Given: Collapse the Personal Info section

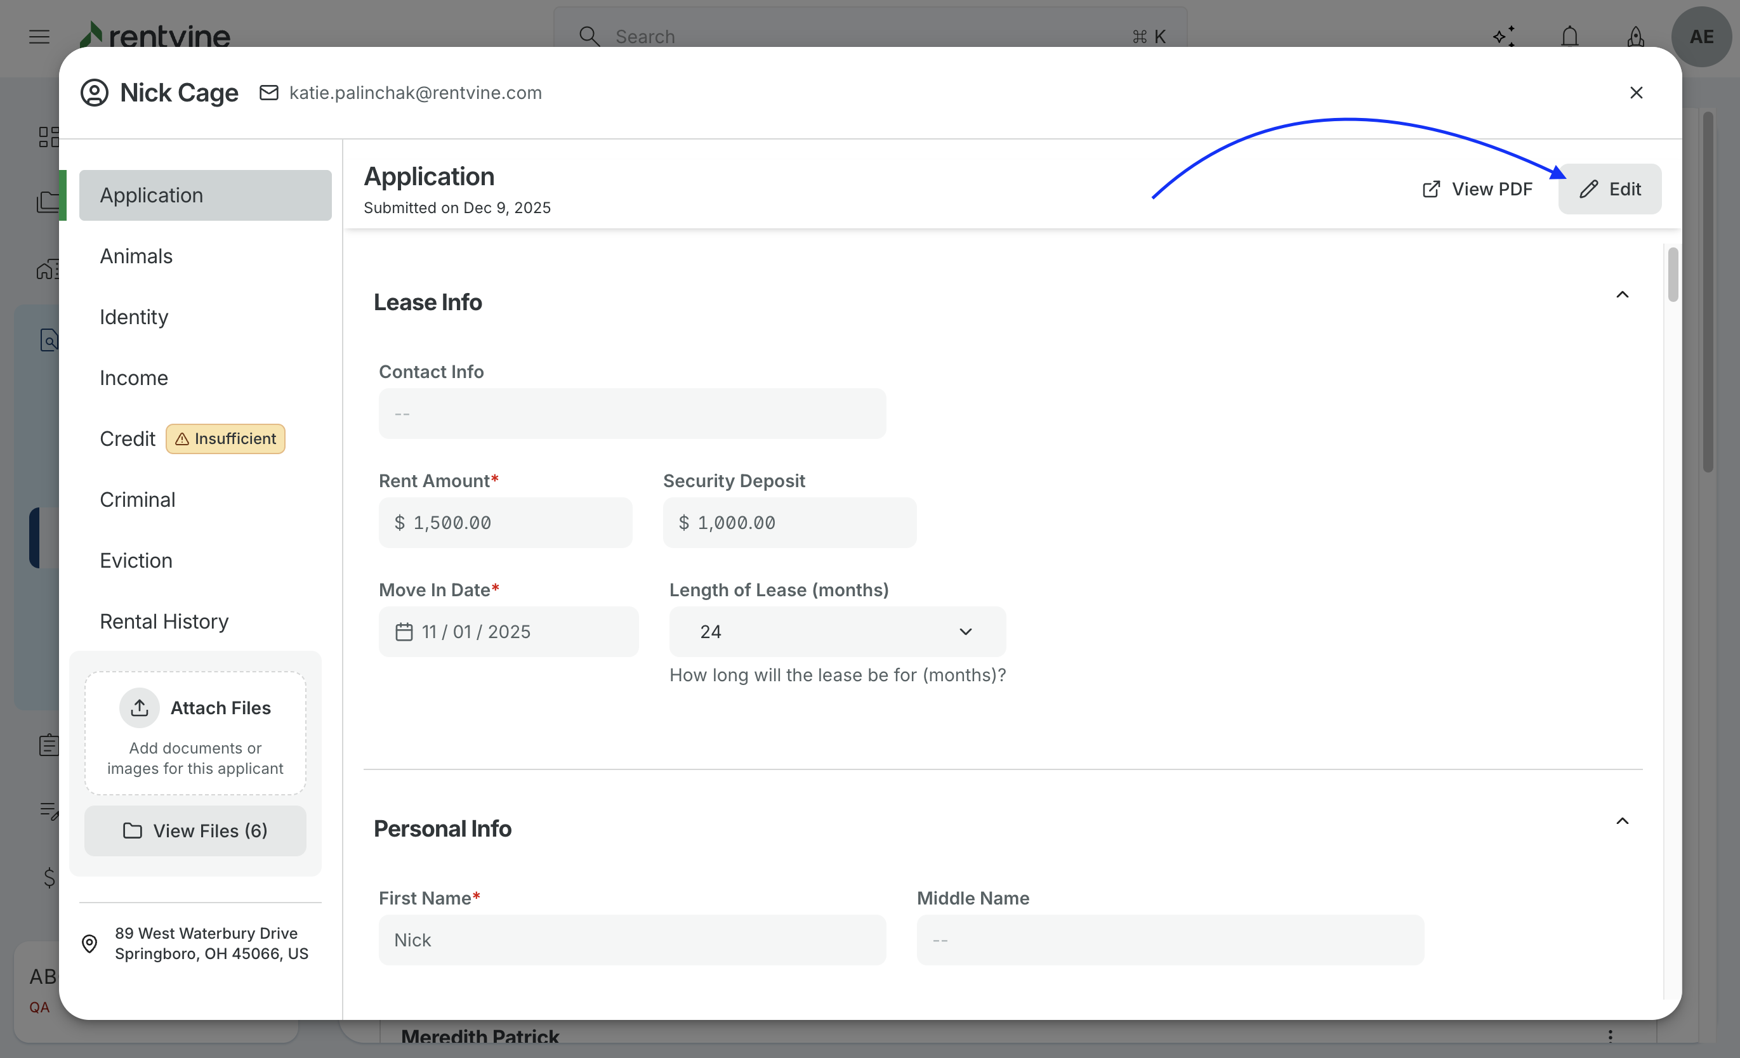Looking at the screenshot, I should [1622, 821].
